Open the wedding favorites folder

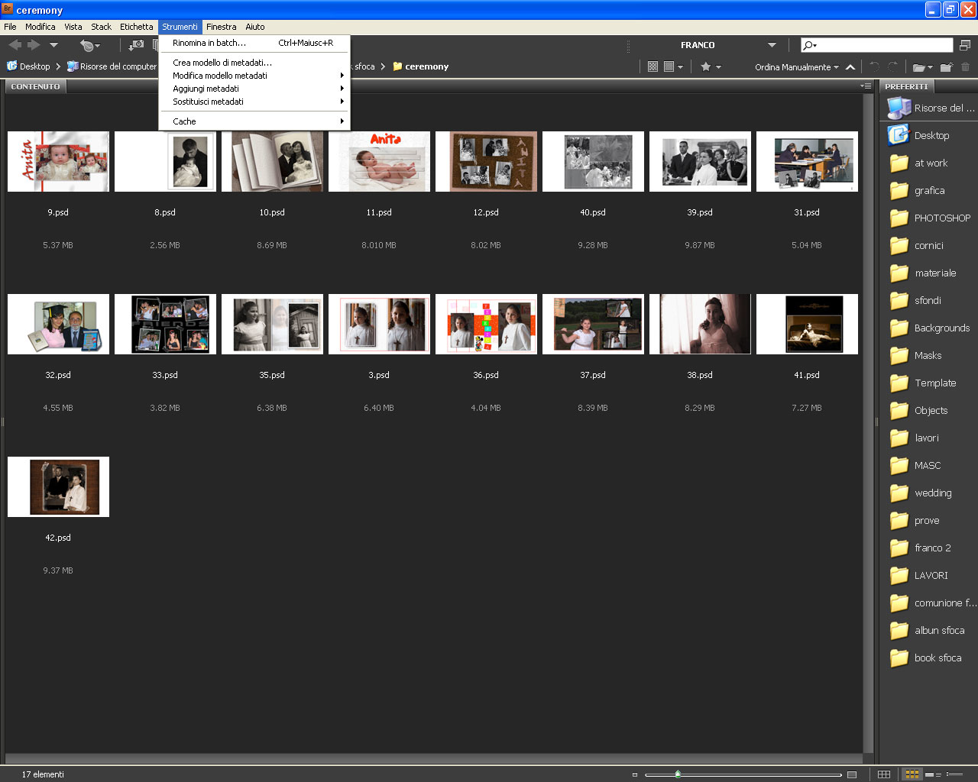pyautogui.click(x=932, y=493)
